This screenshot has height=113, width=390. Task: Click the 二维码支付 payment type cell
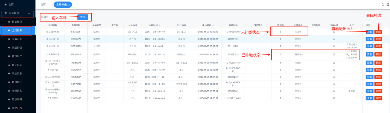coord(298,54)
